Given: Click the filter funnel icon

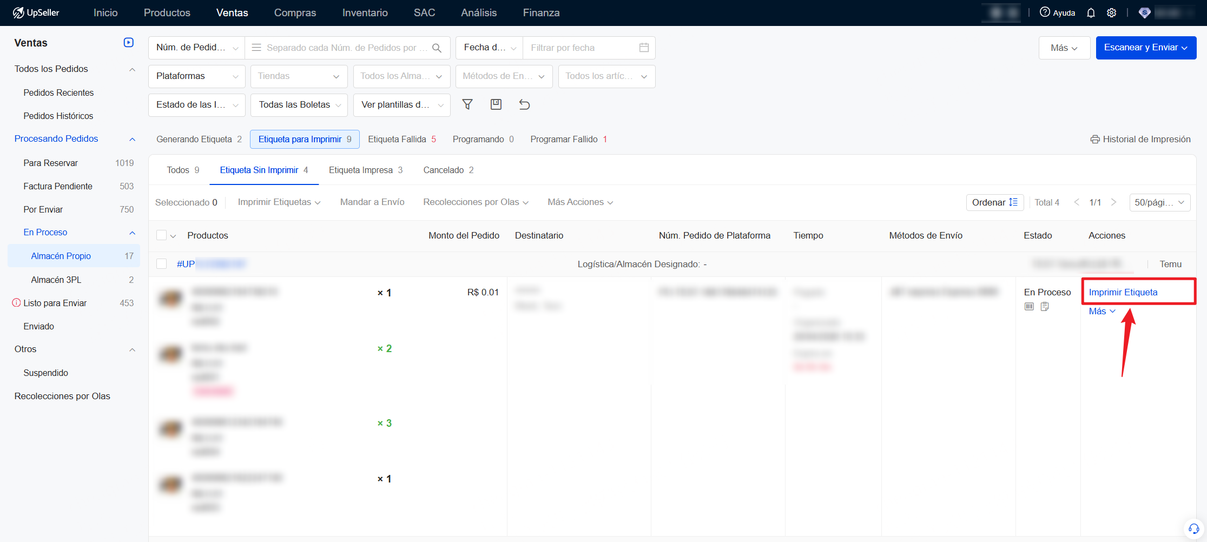Looking at the screenshot, I should pos(467,104).
